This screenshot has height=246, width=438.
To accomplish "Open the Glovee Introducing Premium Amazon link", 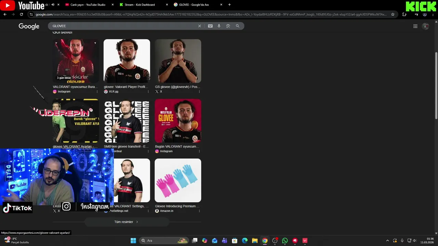I will point(177,206).
